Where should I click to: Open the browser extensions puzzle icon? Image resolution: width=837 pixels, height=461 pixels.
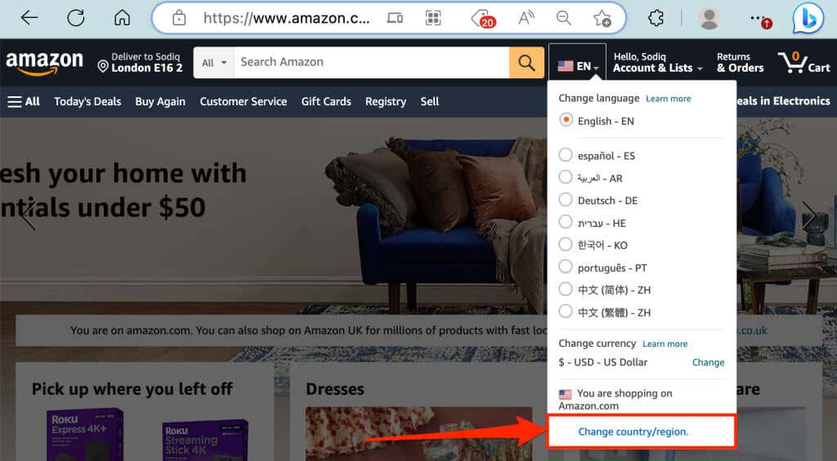tap(656, 19)
